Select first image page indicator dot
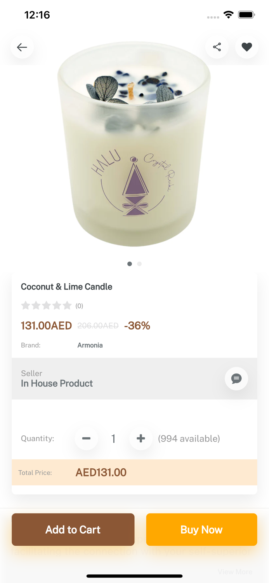The height and width of the screenshot is (583, 269). (x=130, y=264)
